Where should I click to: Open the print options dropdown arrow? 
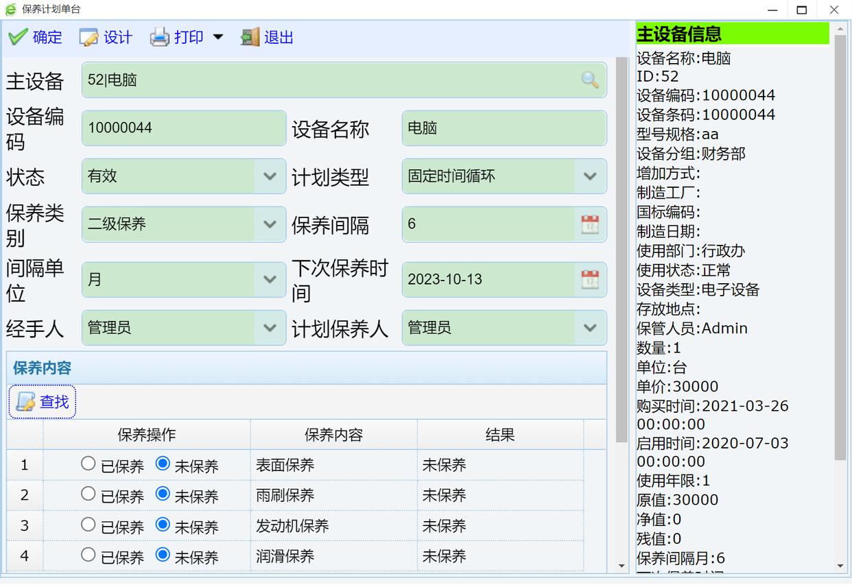click(218, 37)
